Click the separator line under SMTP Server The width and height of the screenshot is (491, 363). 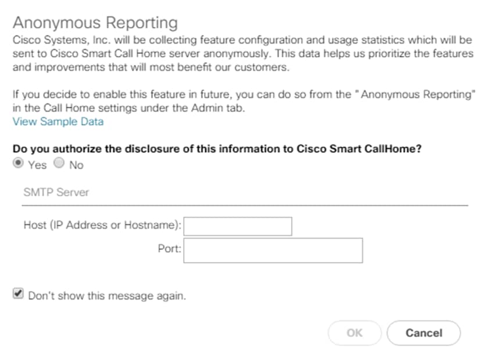tap(244, 205)
